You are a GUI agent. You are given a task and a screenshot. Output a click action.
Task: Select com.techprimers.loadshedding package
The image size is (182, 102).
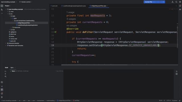coord(24,21)
